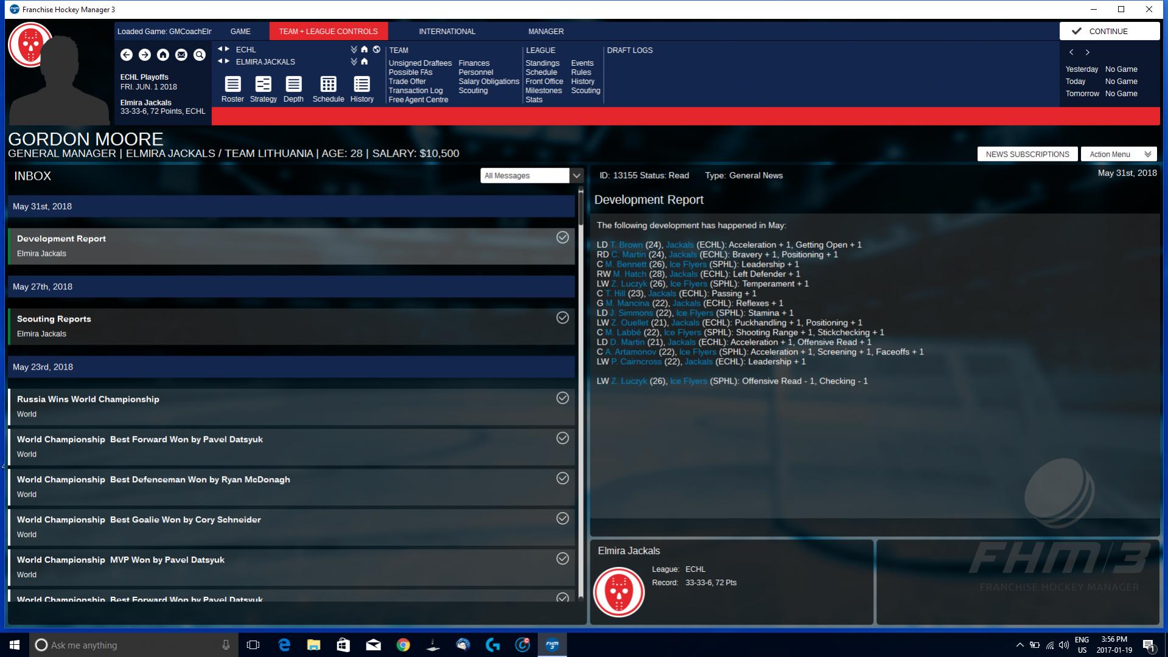
Task: Toggle checkmark on MVP Won by Pavel Datsyuk
Action: point(562,559)
